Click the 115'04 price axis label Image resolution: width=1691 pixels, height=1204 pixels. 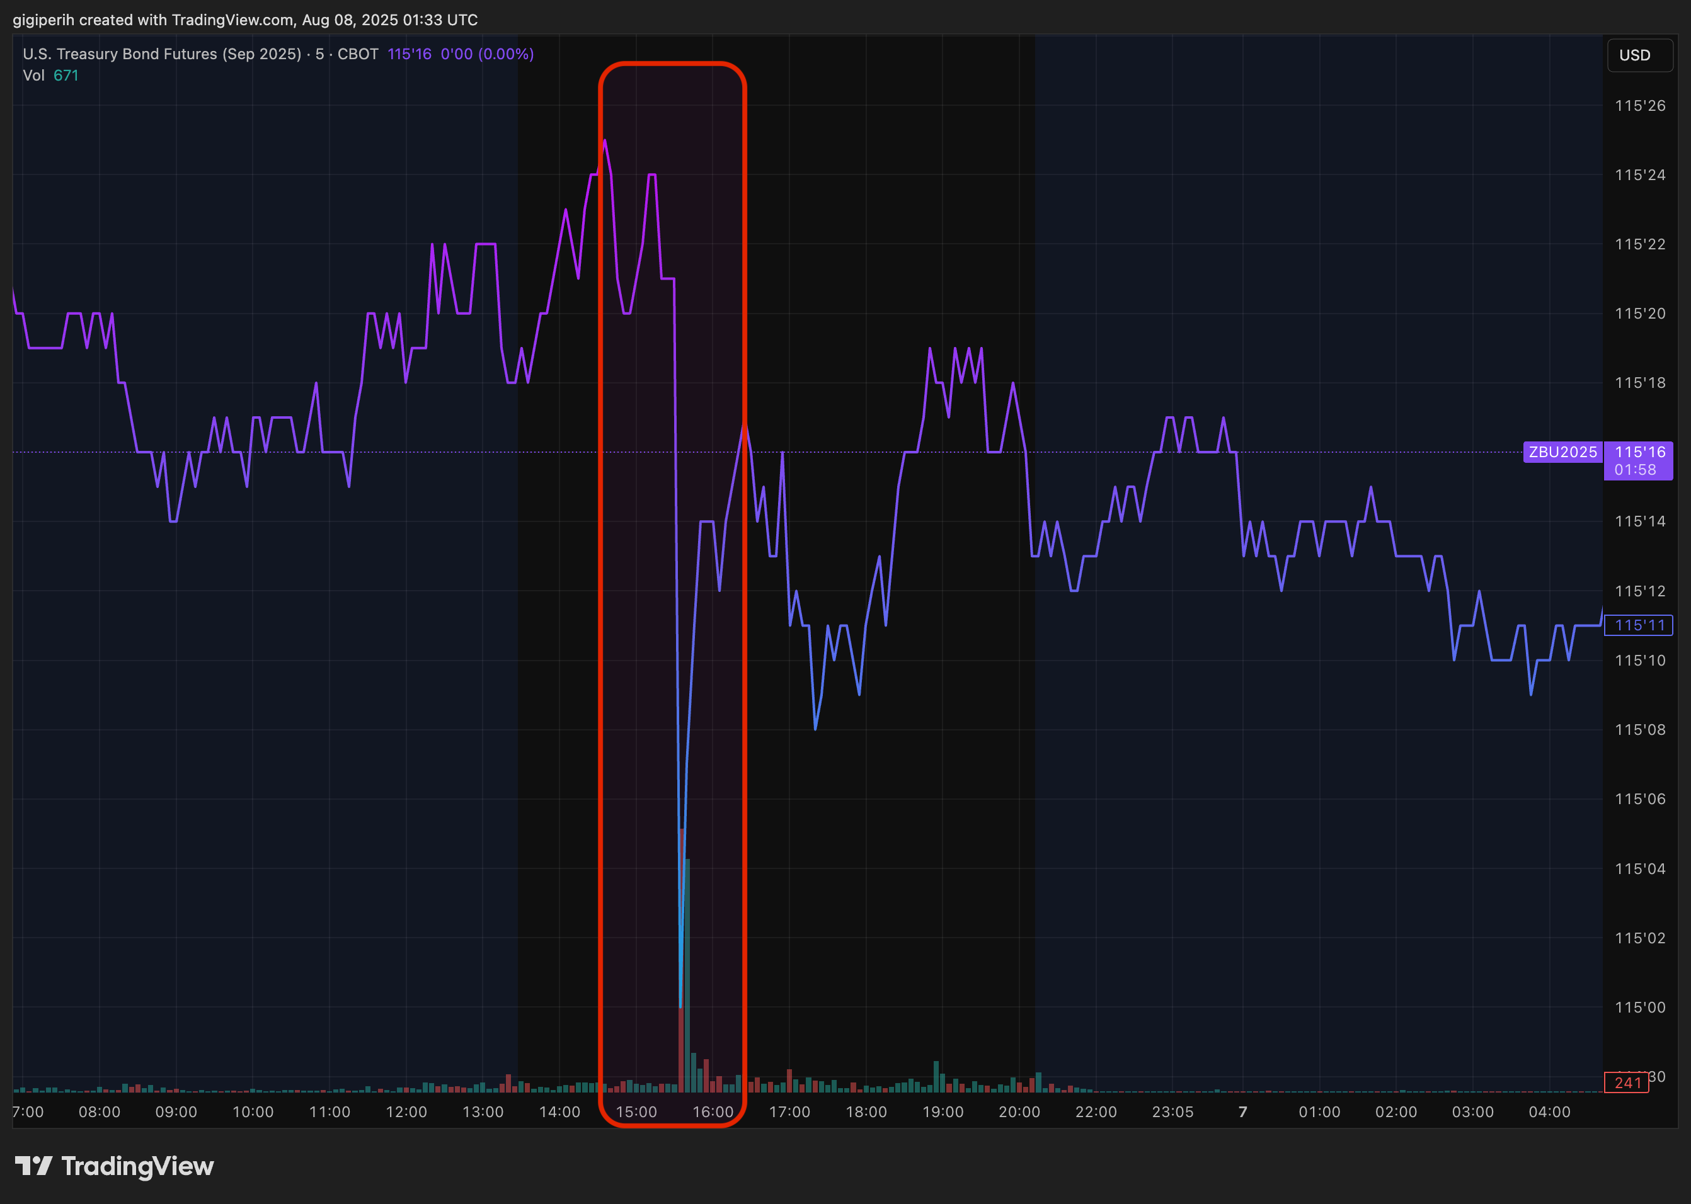coord(1640,869)
